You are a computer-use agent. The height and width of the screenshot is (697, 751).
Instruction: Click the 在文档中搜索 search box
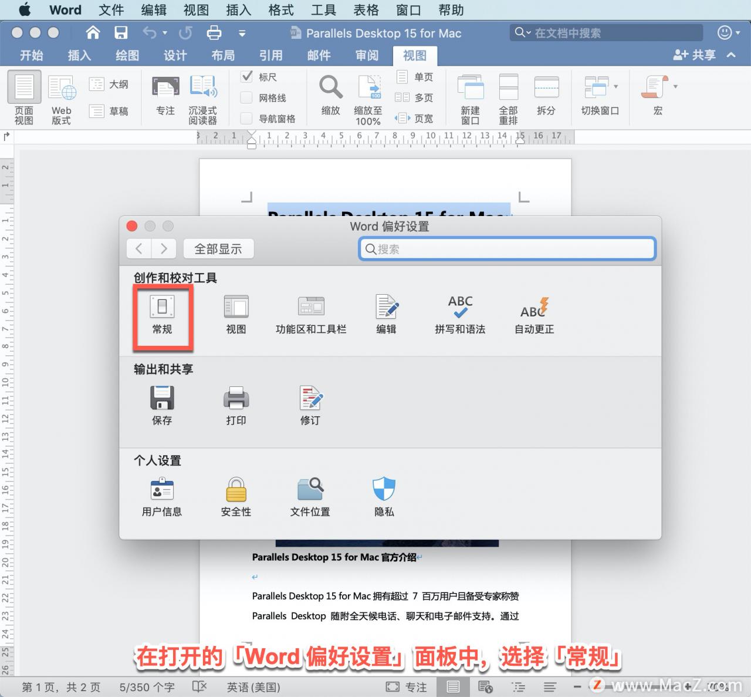[x=607, y=33]
